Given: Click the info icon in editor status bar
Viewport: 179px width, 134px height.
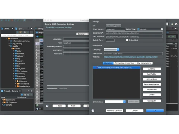Looking at the screenshot, I should [37, 109].
